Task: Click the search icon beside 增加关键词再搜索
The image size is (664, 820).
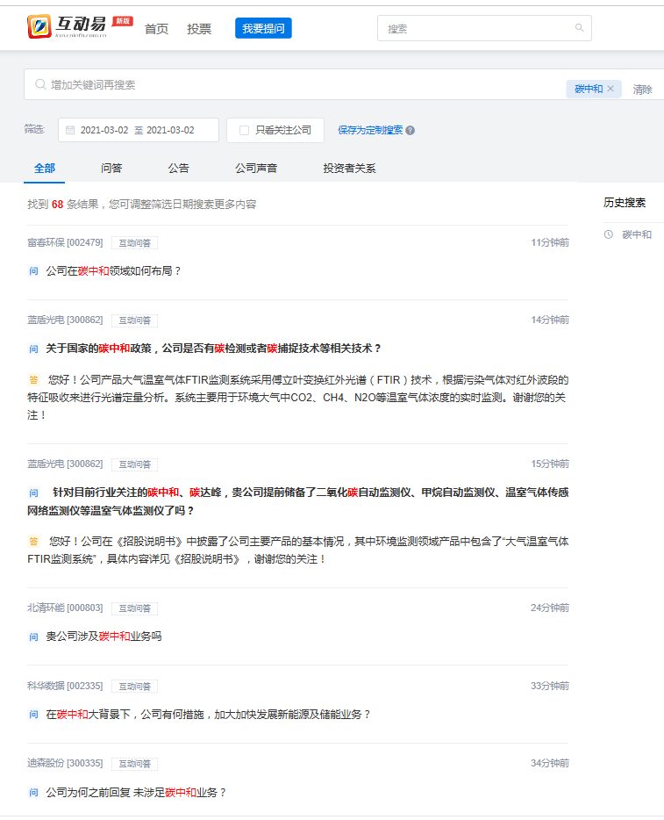Action: pos(40,84)
